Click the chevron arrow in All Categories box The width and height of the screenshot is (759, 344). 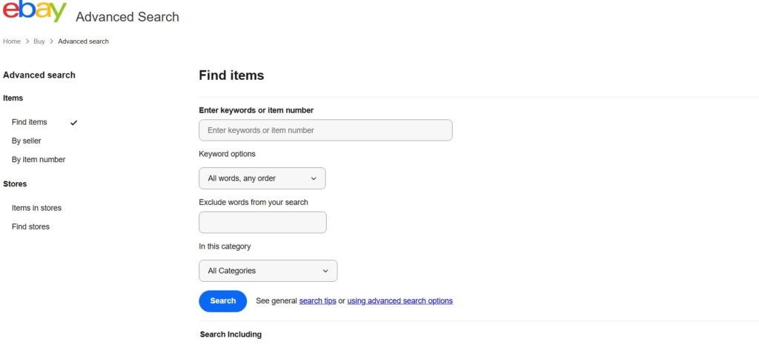(325, 271)
